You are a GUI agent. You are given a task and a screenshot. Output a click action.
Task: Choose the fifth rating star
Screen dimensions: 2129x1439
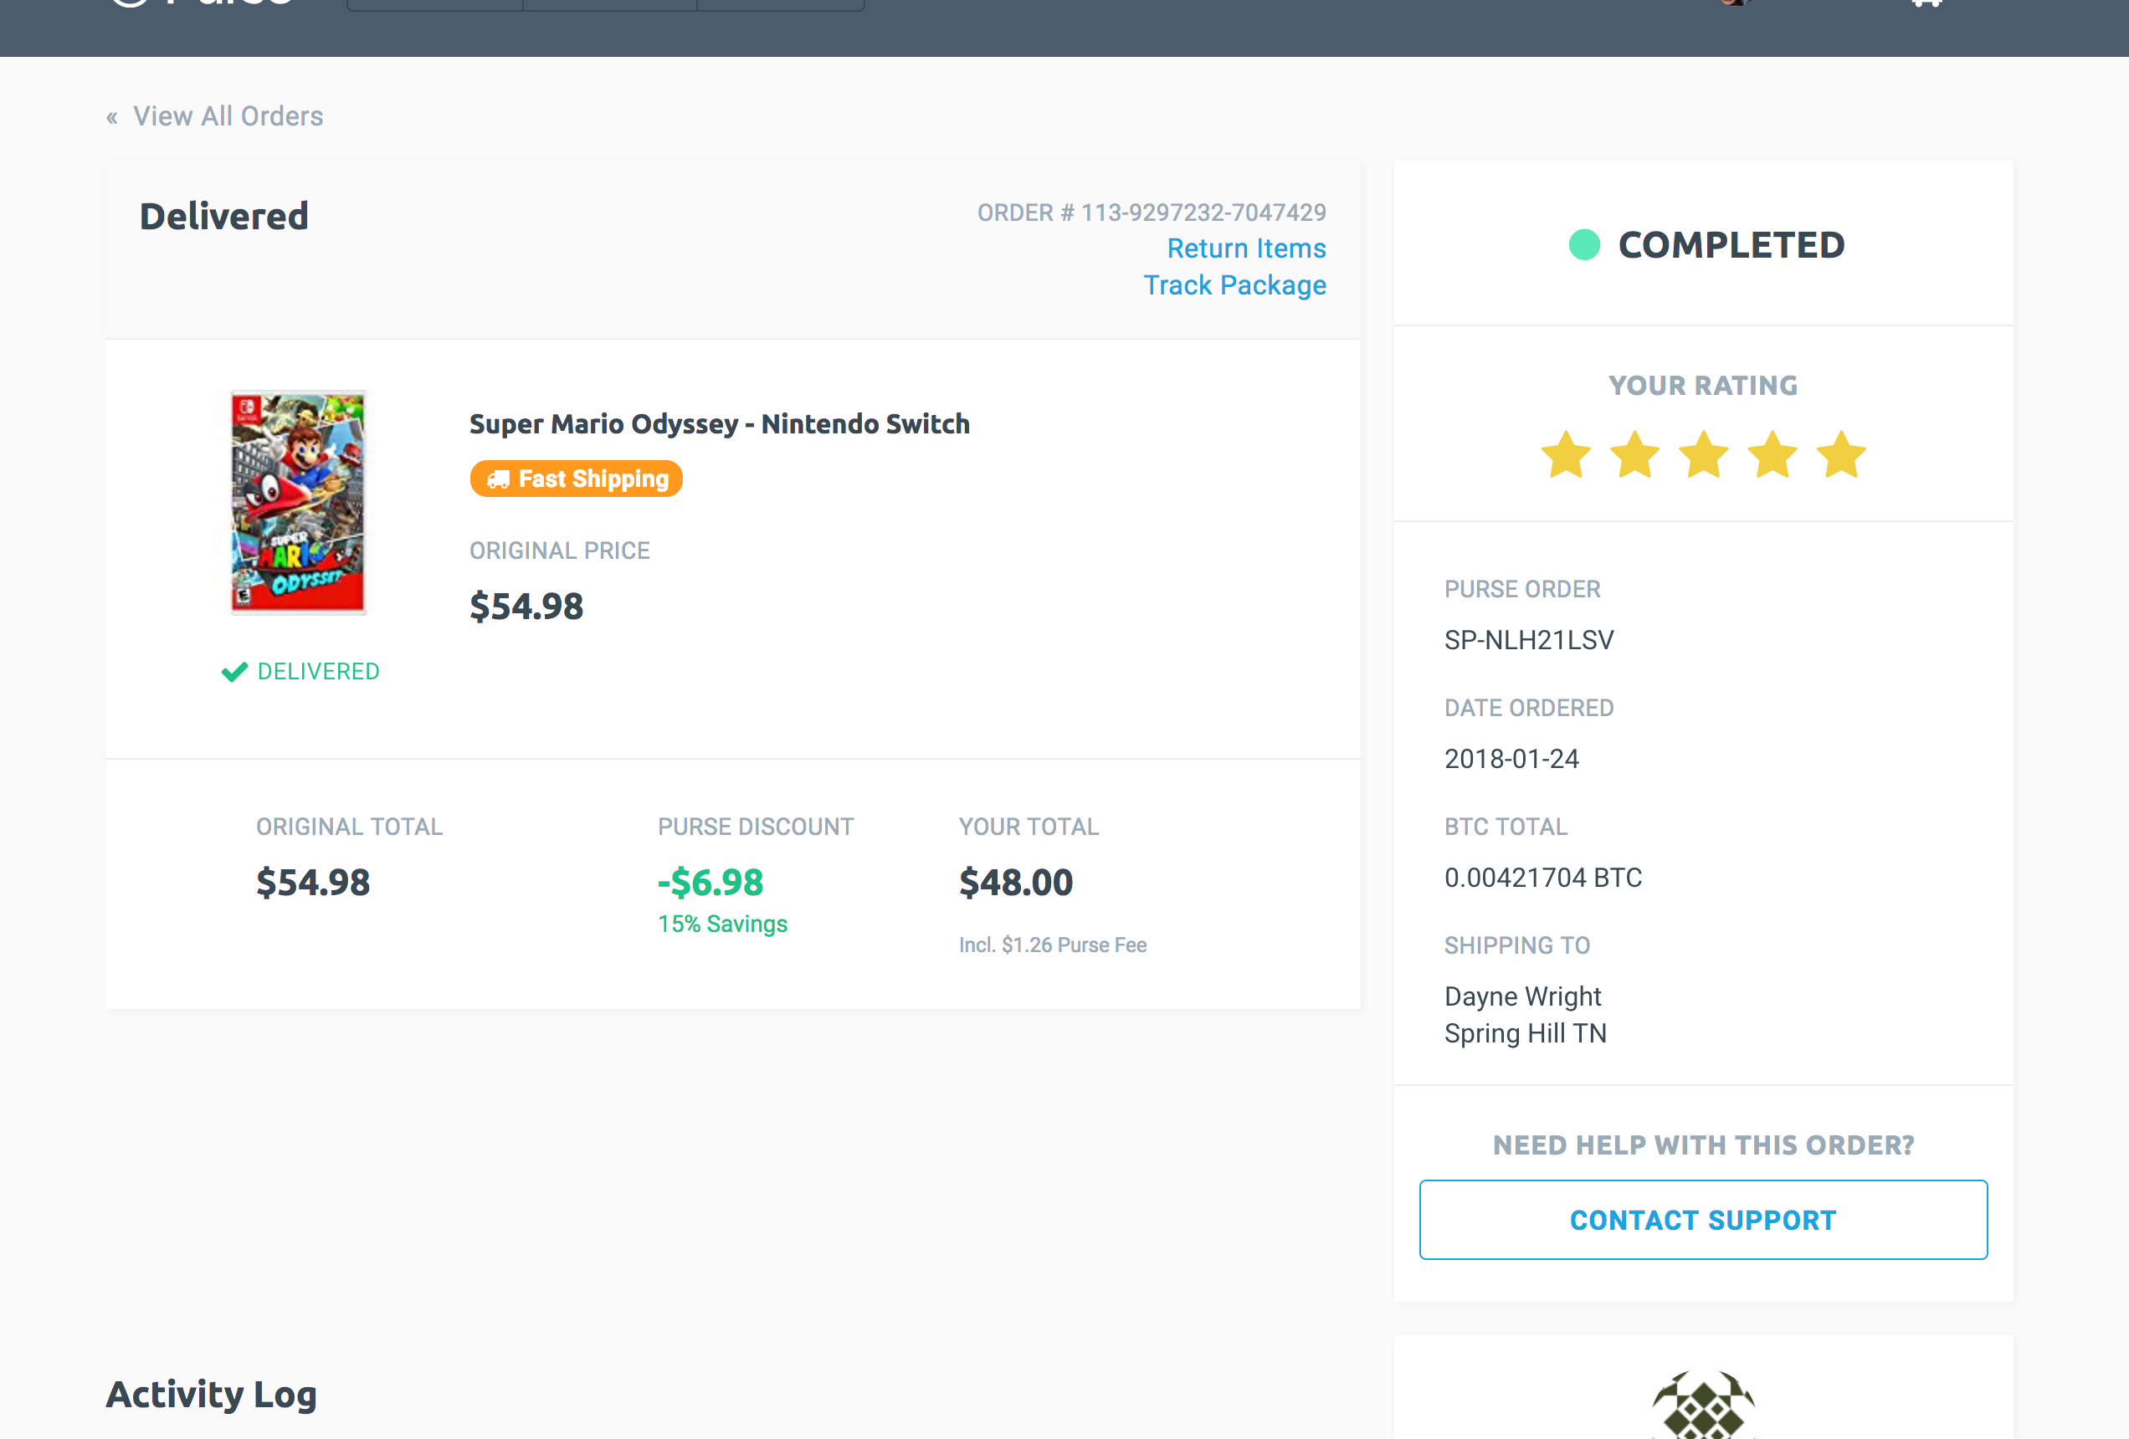[1841, 454]
